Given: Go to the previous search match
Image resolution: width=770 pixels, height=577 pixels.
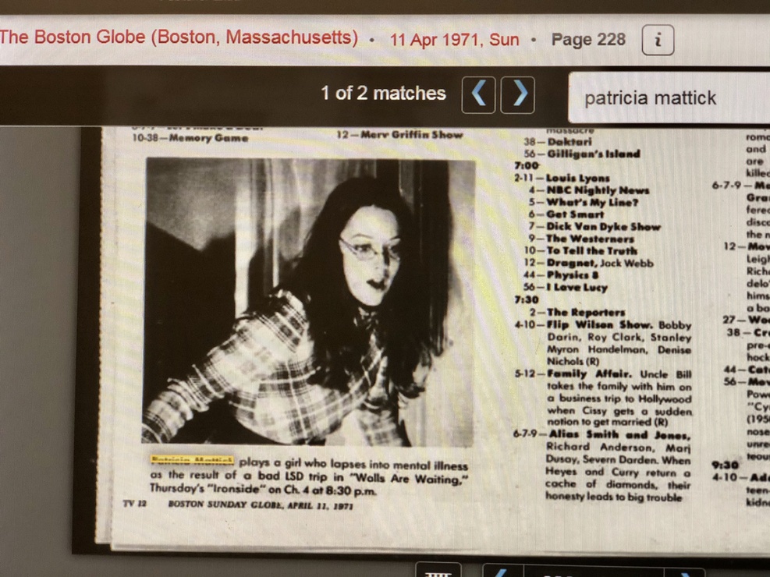Looking at the screenshot, I should click(478, 95).
